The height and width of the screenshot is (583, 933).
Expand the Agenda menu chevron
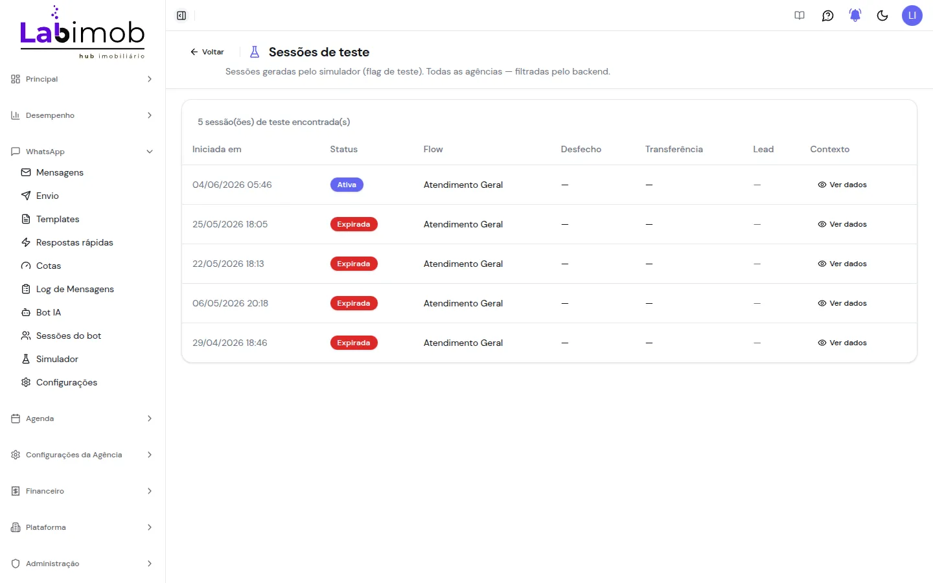150,418
